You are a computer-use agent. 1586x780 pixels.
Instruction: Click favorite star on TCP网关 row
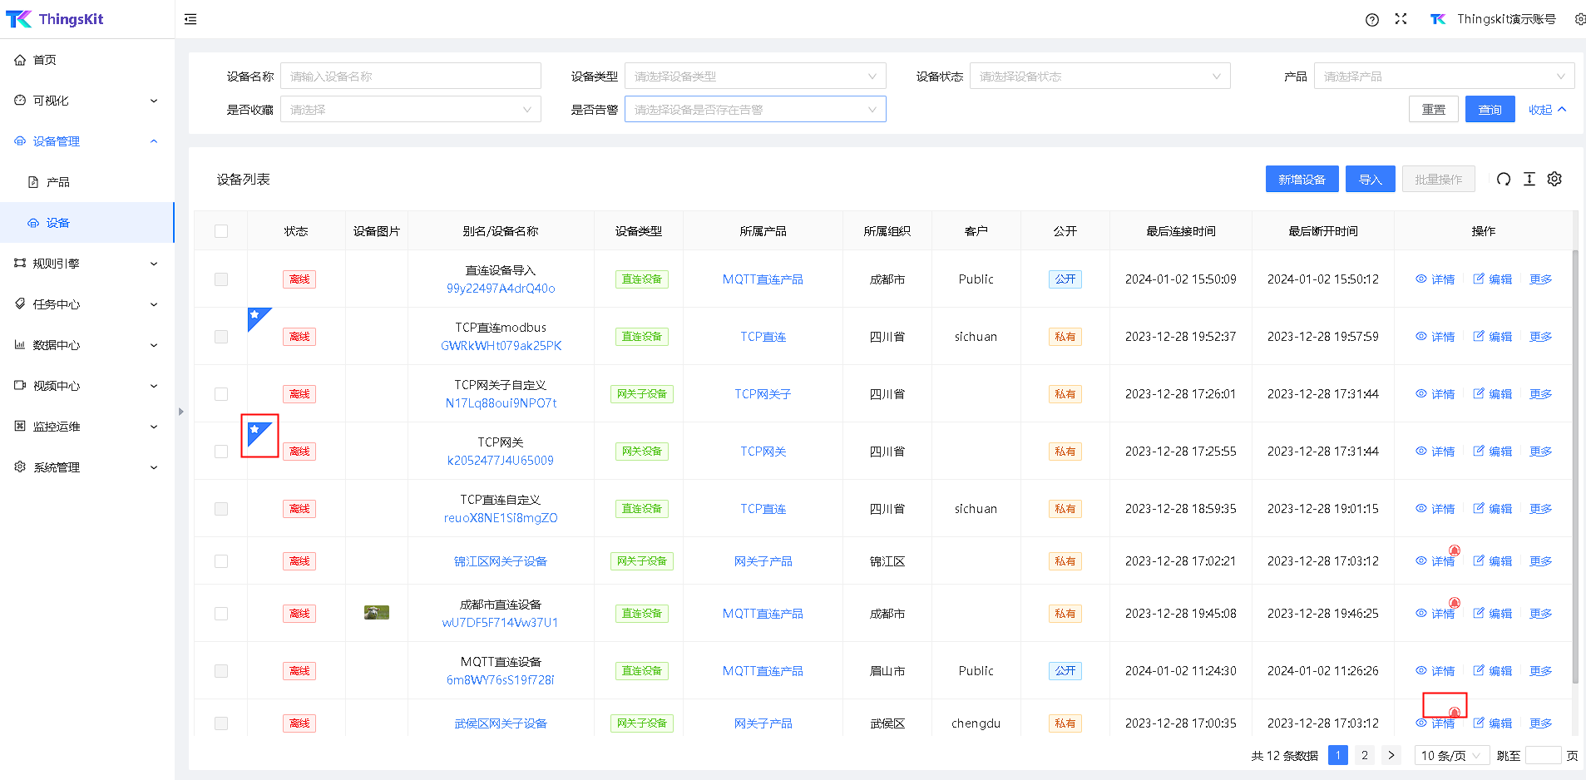pos(256,432)
